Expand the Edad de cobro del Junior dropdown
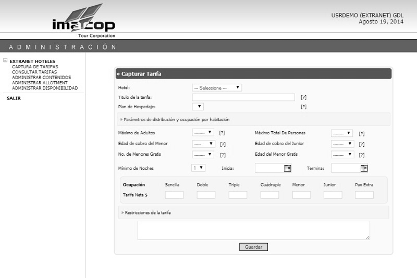Viewport: 417px width, 278px height. point(342,144)
